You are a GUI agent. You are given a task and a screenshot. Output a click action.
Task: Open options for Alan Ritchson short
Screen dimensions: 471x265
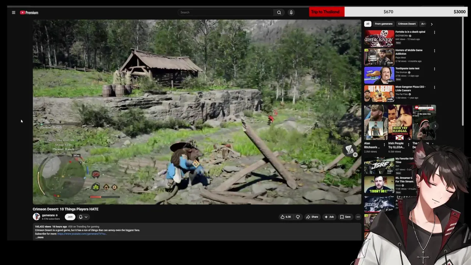point(384,145)
